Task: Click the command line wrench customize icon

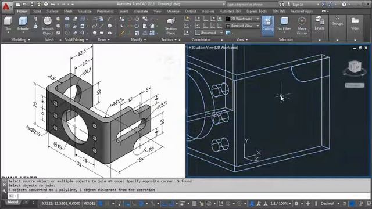Action: pyautogui.click(x=4, y=191)
